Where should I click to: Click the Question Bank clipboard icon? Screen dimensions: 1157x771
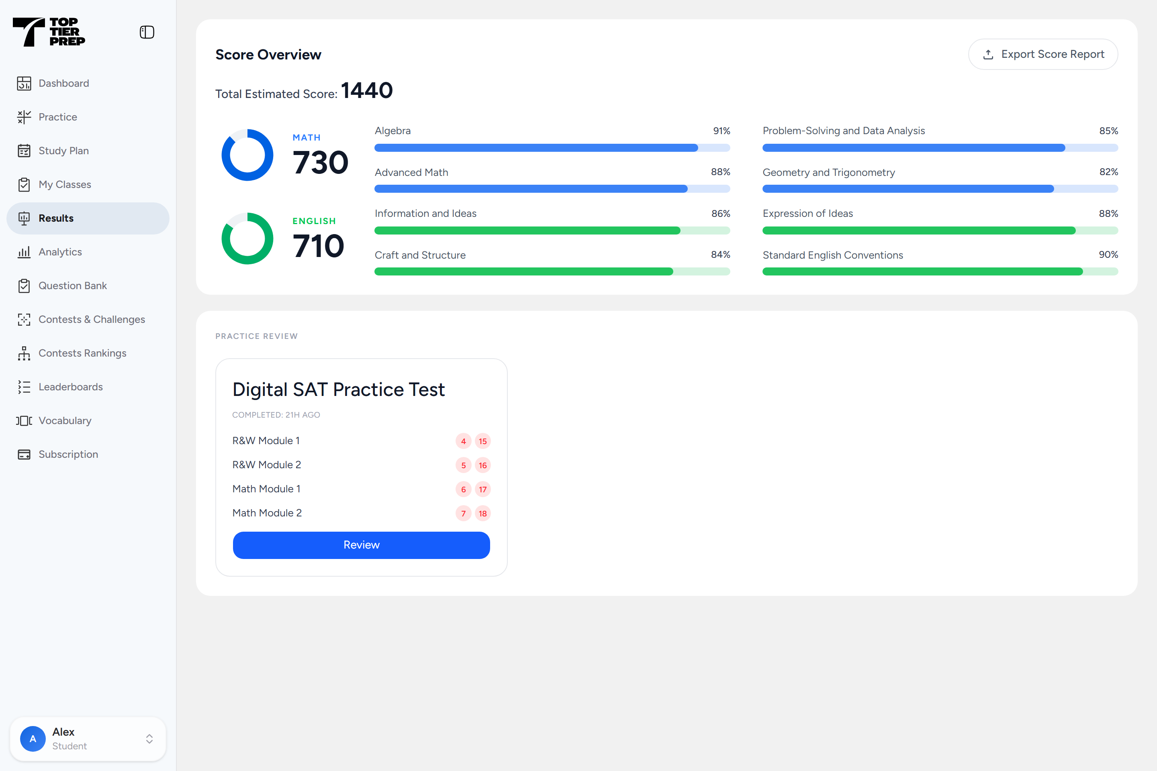[x=24, y=286]
